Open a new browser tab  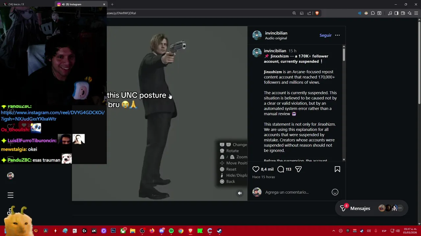pos(112,4)
